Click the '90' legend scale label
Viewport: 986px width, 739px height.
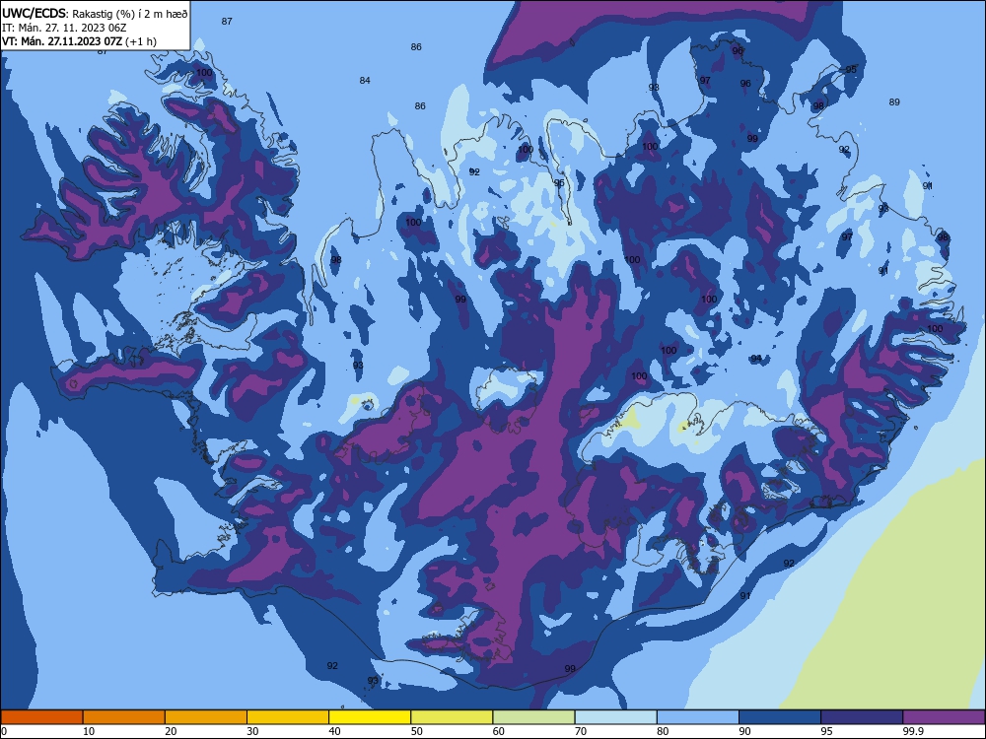point(744,731)
